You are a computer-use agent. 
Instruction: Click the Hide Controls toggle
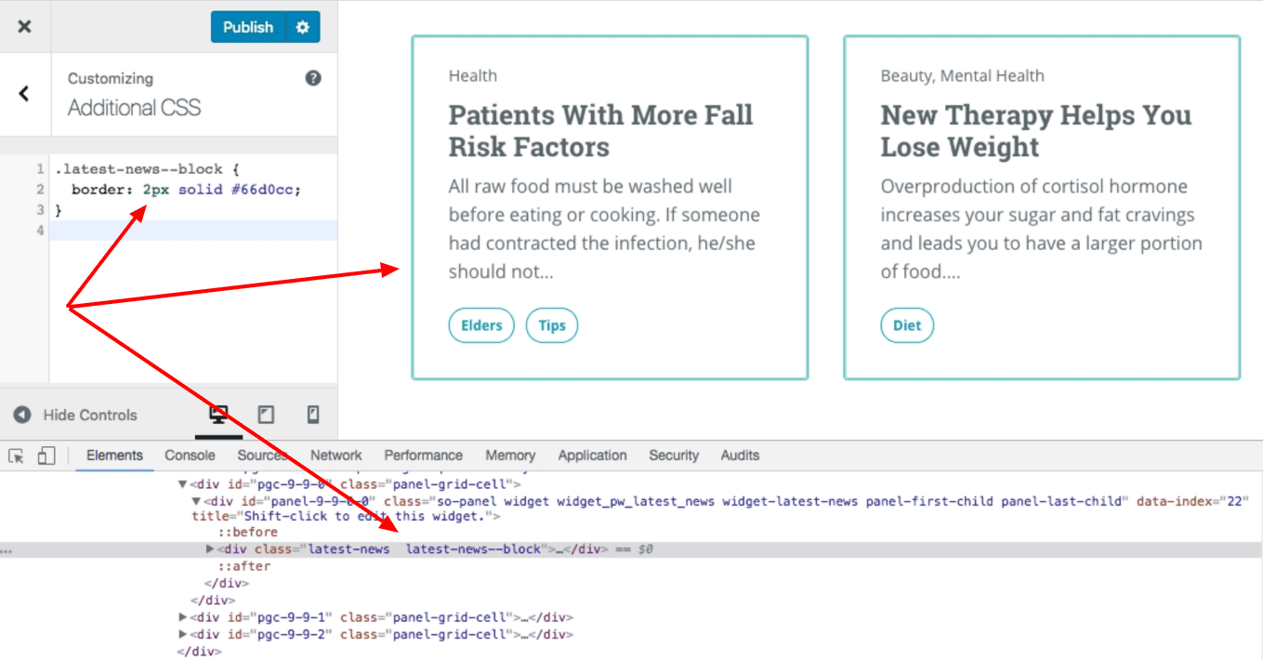(x=75, y=415)
